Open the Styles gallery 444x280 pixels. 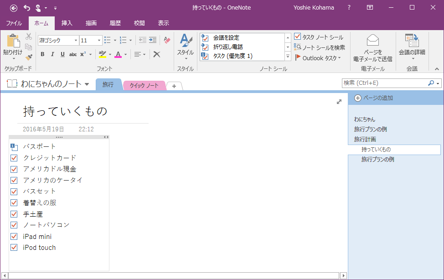(x=186, y=47)
